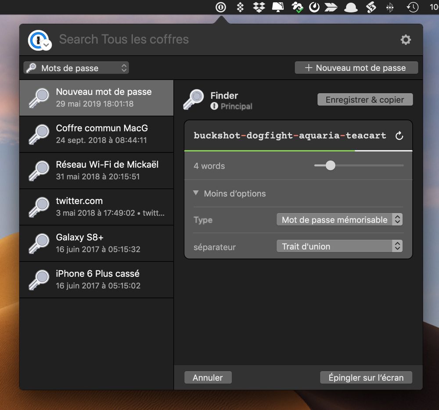Adjust the 4 words slider handle

click(x=331, y=165)
